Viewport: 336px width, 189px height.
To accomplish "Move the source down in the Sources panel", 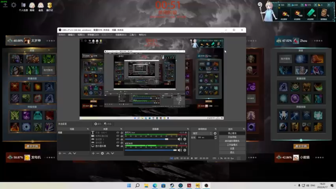I will (113, 153).
